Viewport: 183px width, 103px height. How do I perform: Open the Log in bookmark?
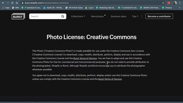click(x=89, y=8)
